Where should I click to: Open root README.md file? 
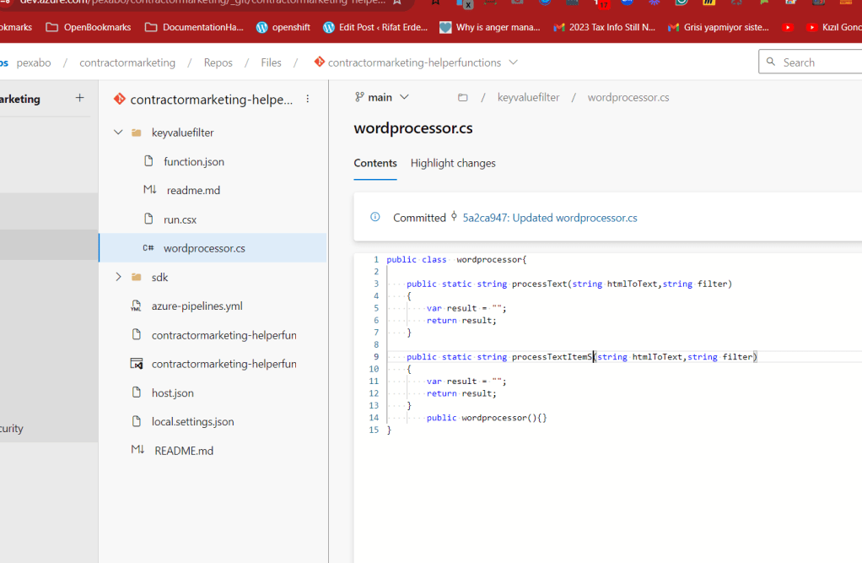coord(184,451)
